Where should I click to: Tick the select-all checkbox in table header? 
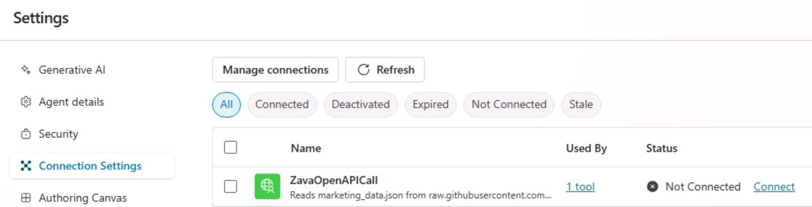231,147
